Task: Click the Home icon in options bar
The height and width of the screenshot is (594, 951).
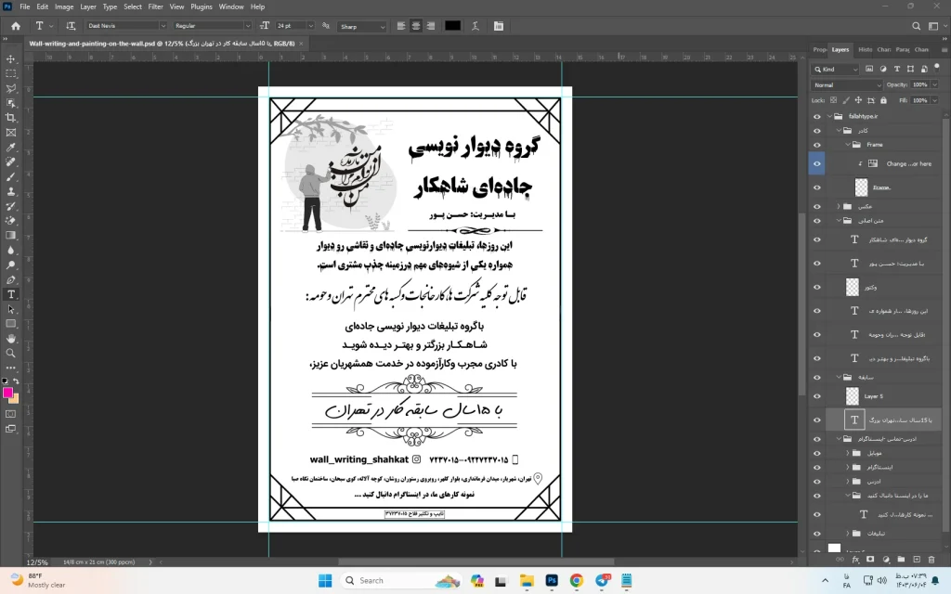Action: click(x=16, y=26)
